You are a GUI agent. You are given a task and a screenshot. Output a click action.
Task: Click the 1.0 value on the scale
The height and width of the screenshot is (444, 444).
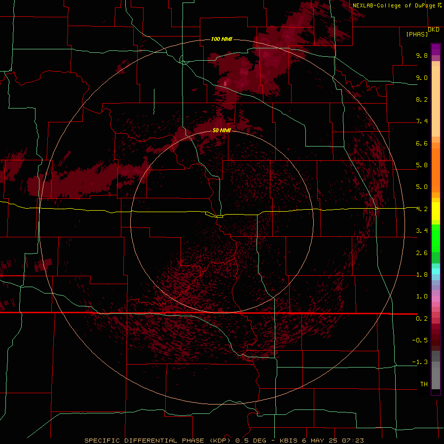[422, 296]
